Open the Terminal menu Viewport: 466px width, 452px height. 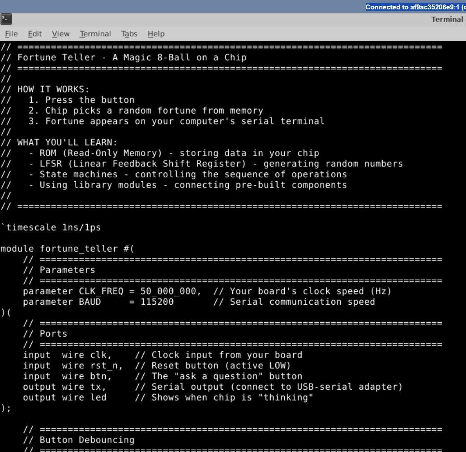click(95, 34)
